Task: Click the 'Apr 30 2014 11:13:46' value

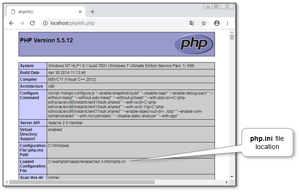Action: (x=67, y=73)
